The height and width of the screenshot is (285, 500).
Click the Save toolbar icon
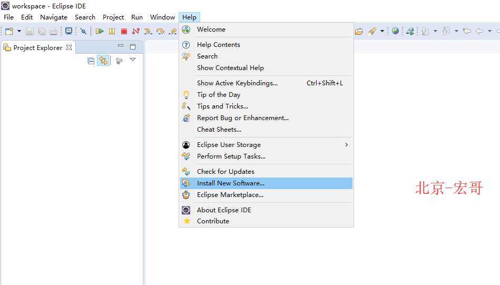point(30,31)
